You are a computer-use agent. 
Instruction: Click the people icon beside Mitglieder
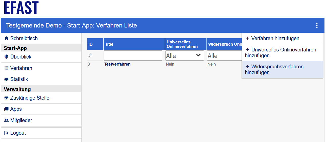coord(6,120)
